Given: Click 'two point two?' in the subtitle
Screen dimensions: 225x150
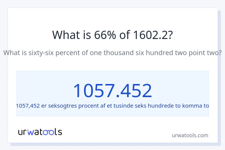Looking at the screenshot, I should (x=199, y=52).
